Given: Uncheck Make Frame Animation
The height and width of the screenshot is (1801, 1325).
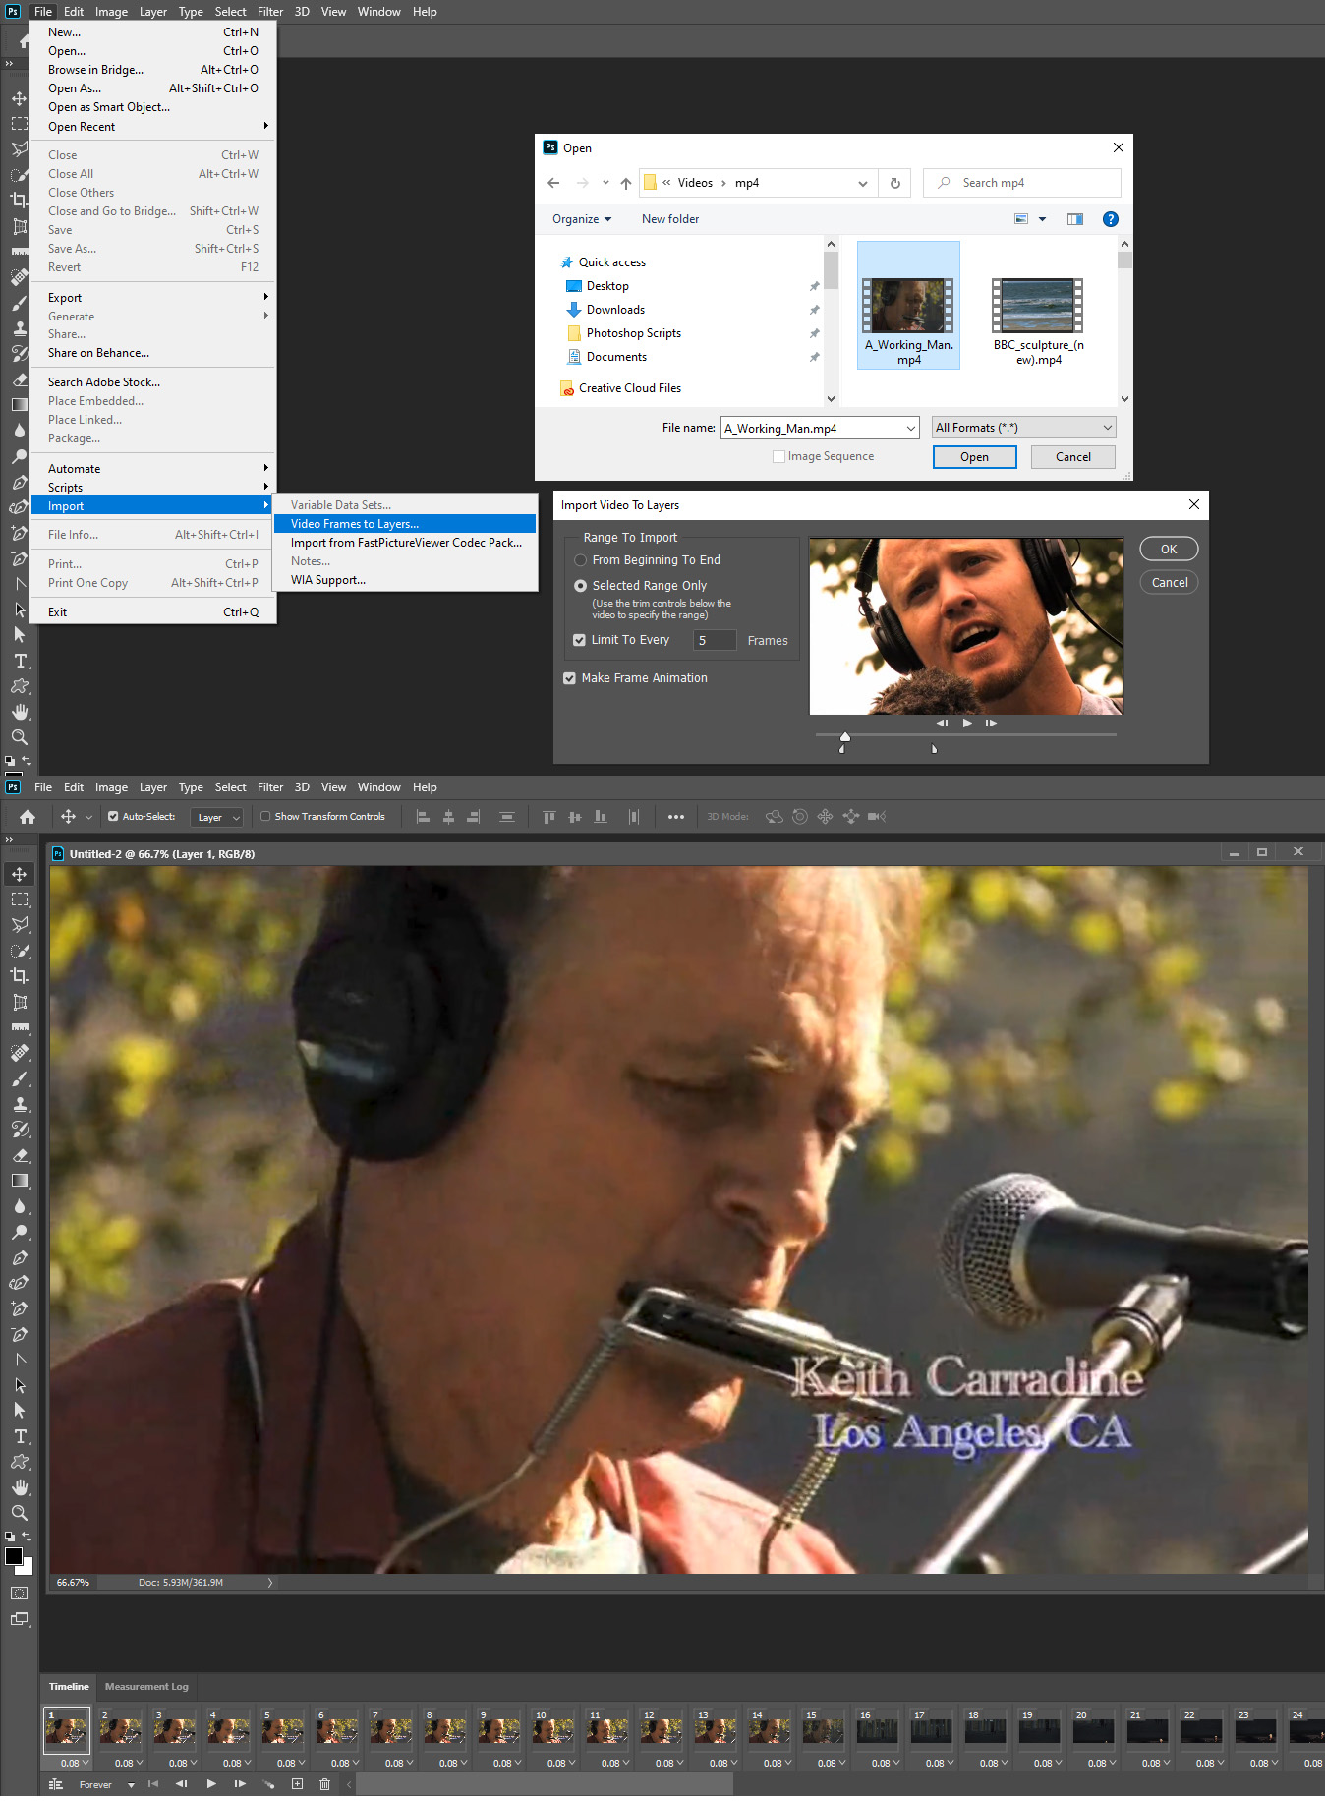Looking at the screenshot, I should (569, 678).
